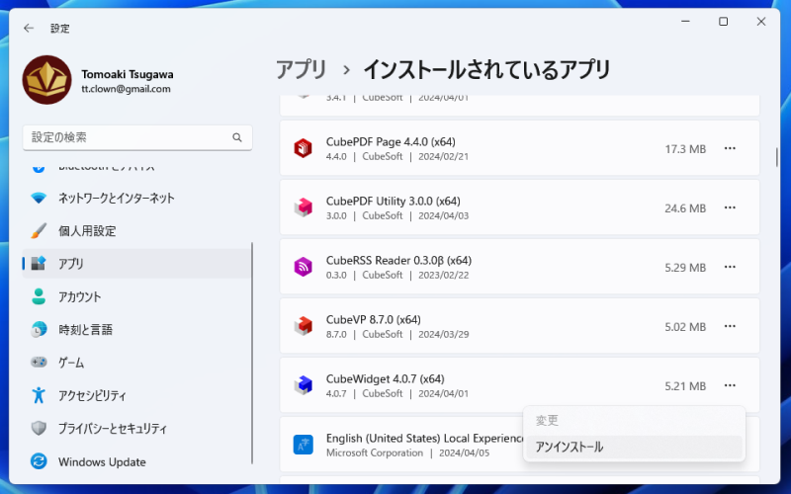This screenshot has height=494, width=791.
Task: Minimize the settings window
Action: (685, 21)
